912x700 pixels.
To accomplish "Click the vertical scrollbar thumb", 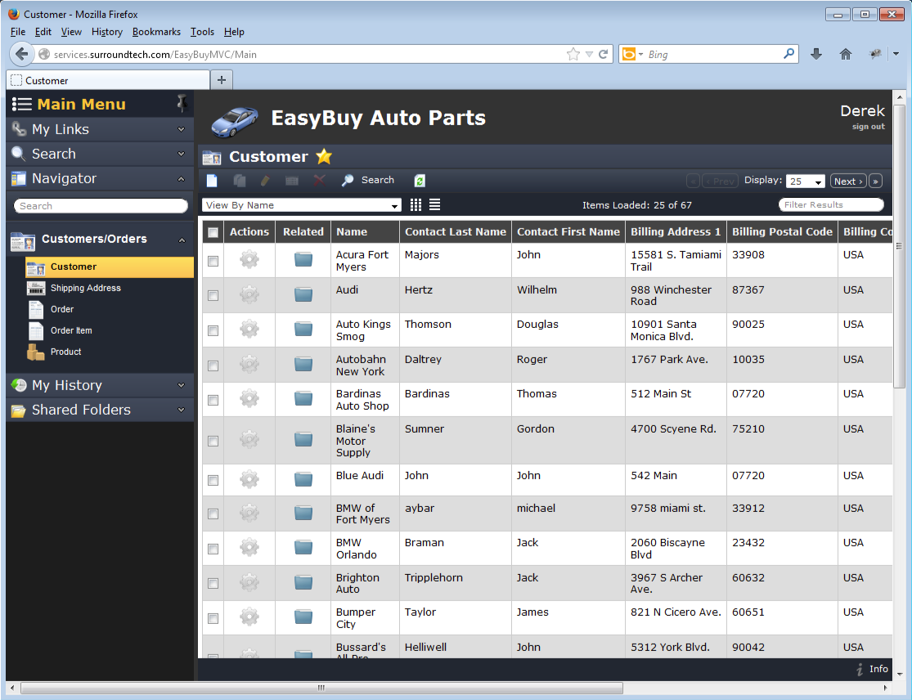I will coord(899,246).
